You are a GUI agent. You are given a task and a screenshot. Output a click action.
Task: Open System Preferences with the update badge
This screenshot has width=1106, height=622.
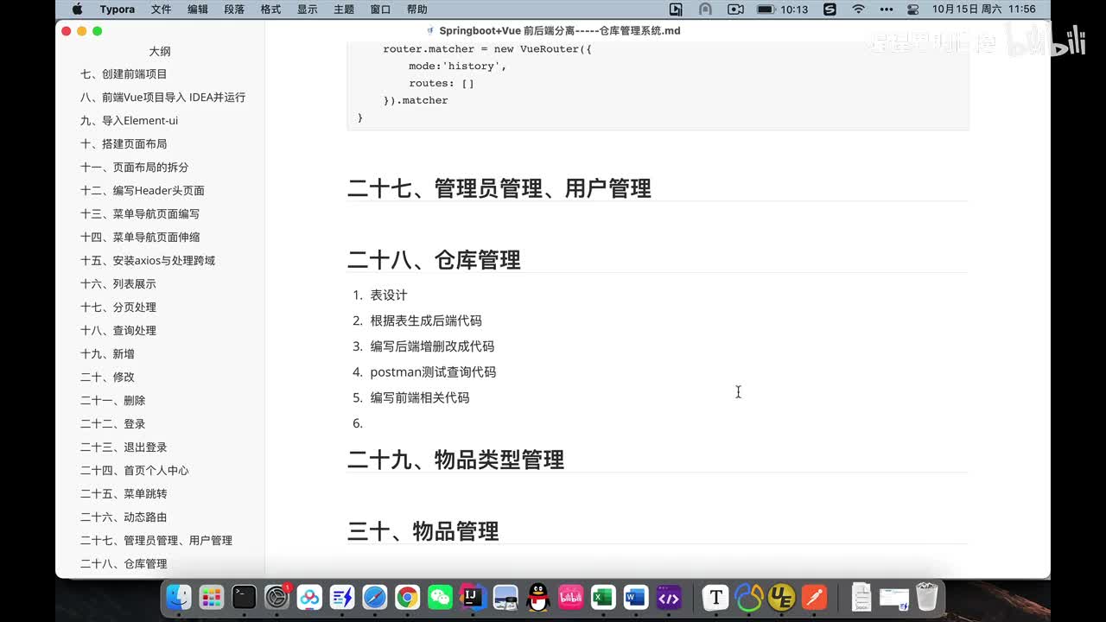[x=277, y=597]
